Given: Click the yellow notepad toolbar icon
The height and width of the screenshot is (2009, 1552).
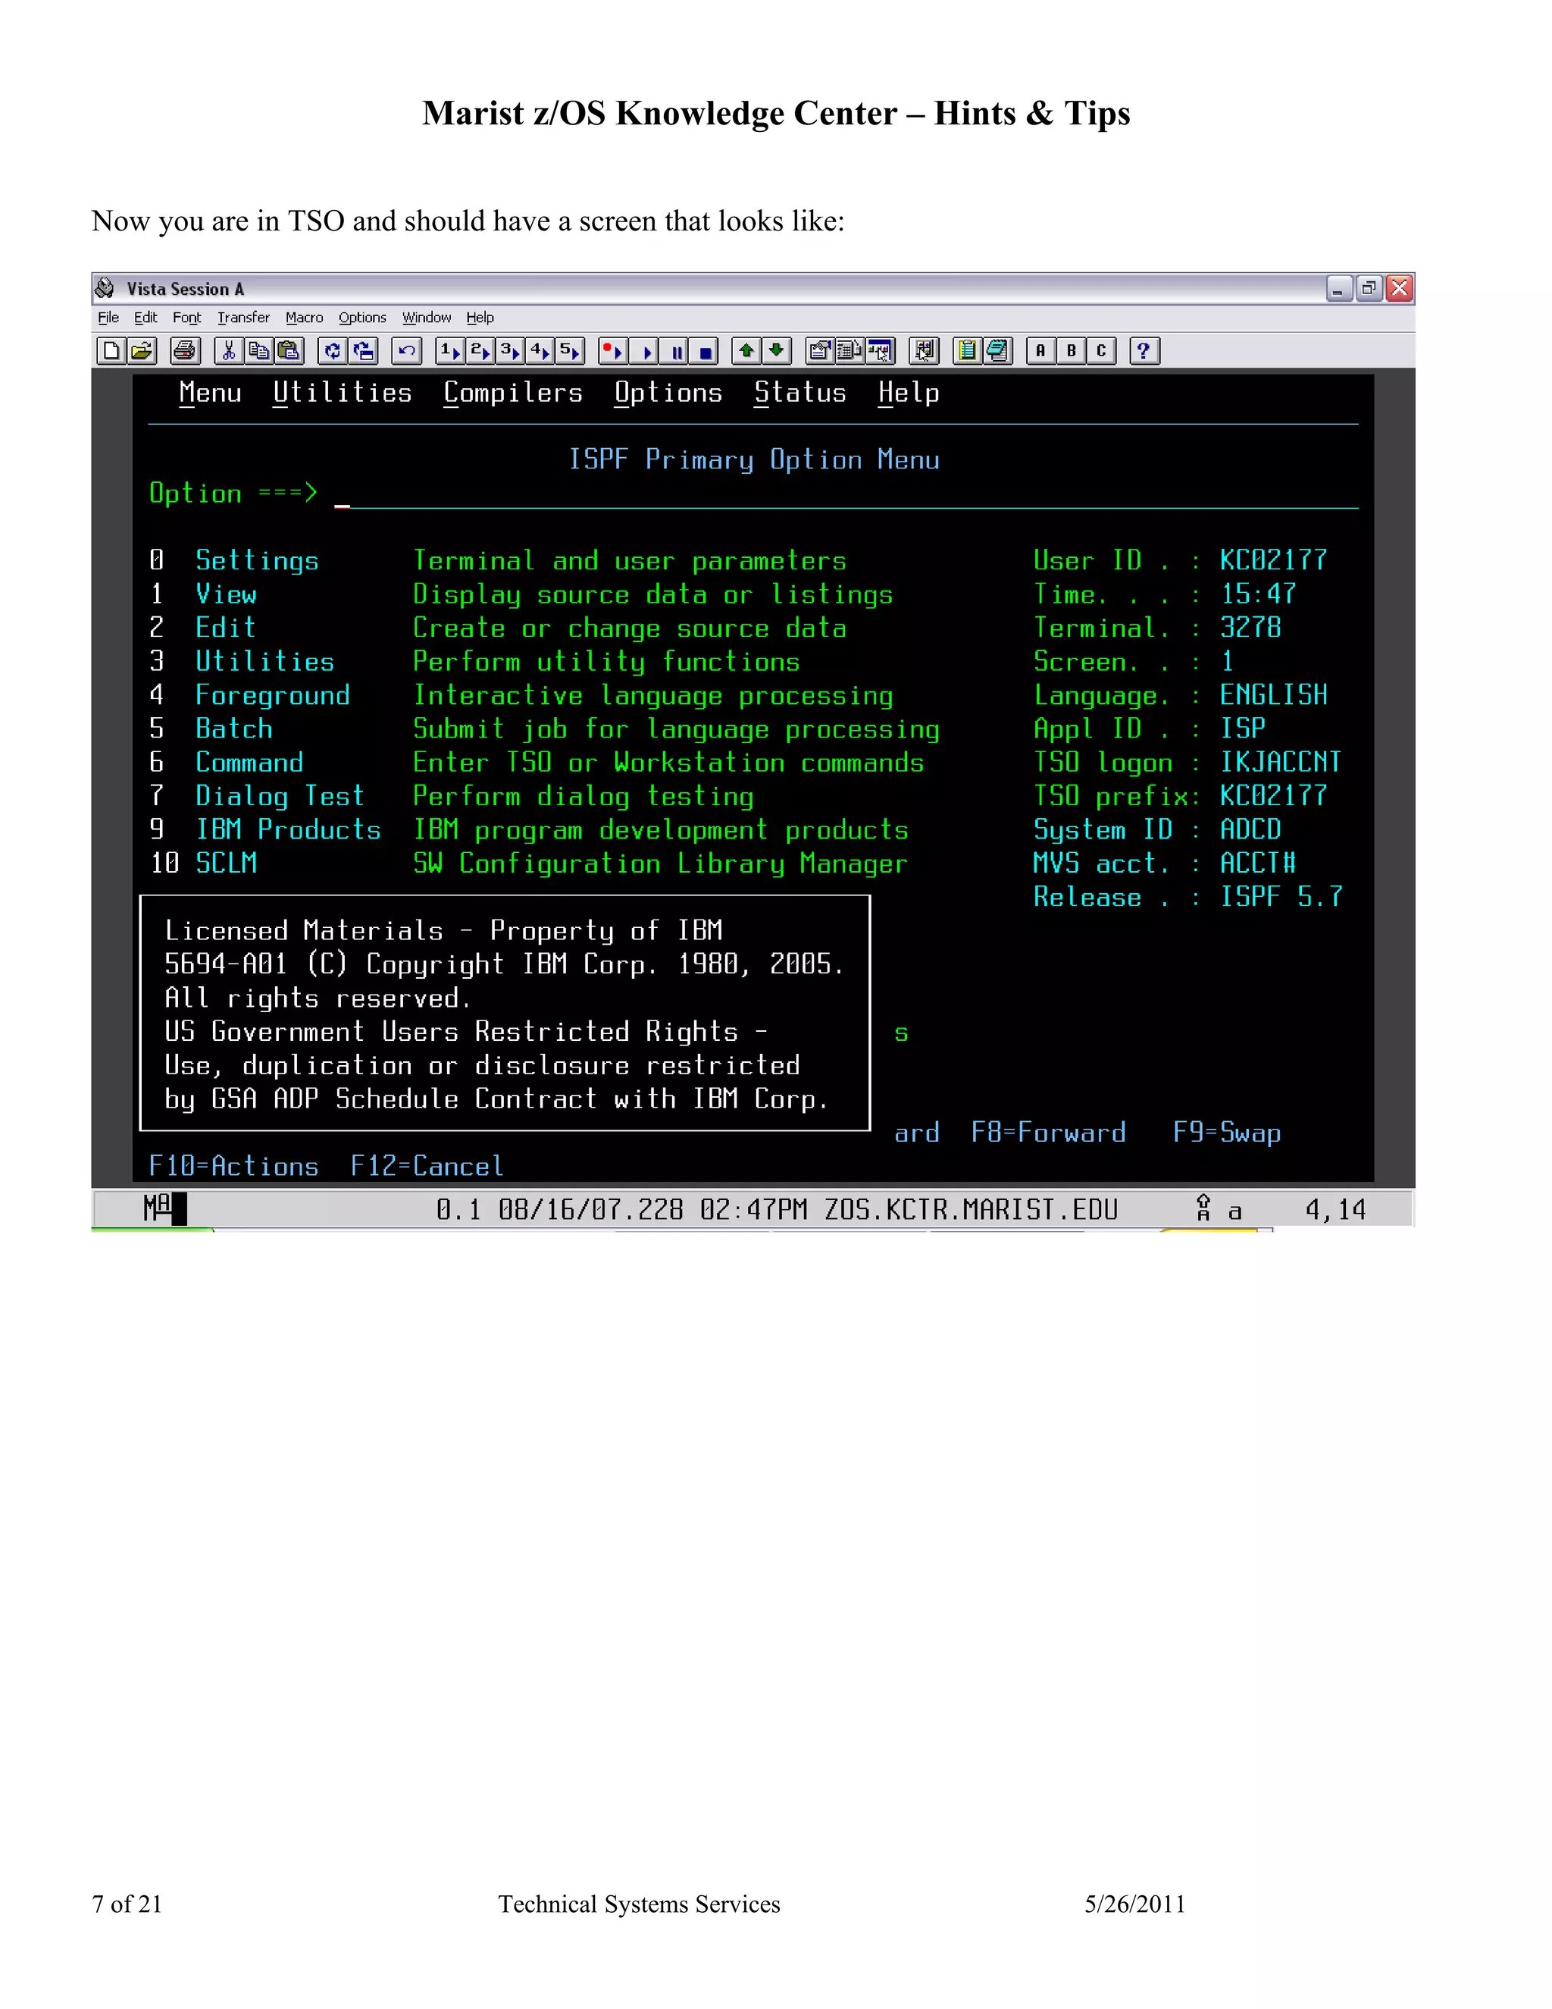Looking at the screenshot, I should tap(966, 350).
